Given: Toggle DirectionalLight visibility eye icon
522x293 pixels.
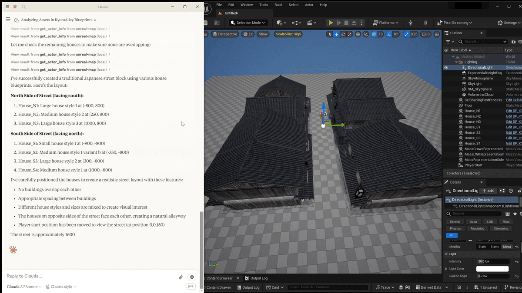Looking at the screenshot, I should point(446,68).
